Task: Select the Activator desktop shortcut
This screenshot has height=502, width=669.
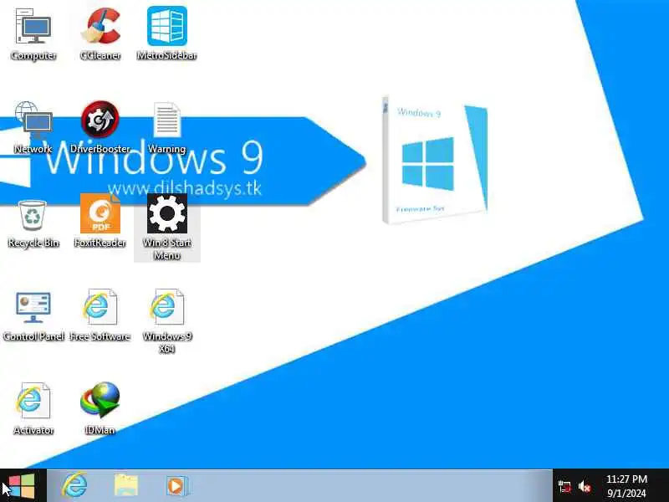Action: click(33, 401)
